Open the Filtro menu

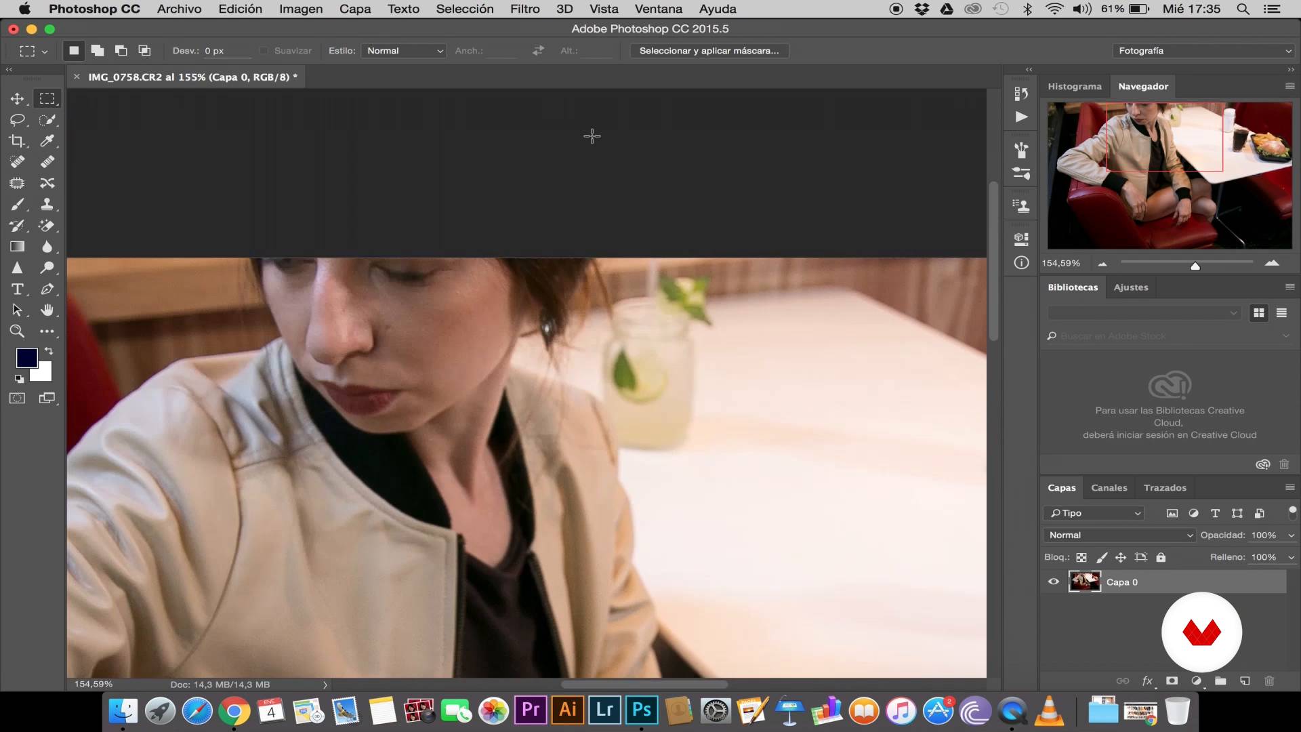coord(524,9)
